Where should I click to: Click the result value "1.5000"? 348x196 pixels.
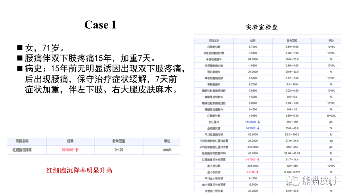pyautogui.click(x=253, y=97)
